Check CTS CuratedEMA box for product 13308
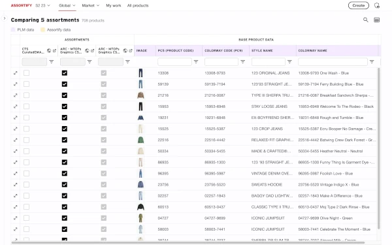The height and width of the screenshot is (245, 392). (x=26, y=73)
